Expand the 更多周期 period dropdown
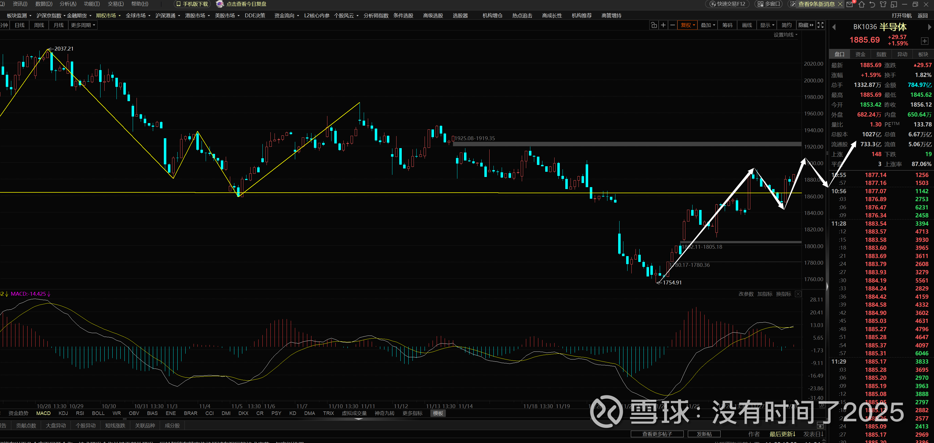934x443 pixels. pos(83,25)
